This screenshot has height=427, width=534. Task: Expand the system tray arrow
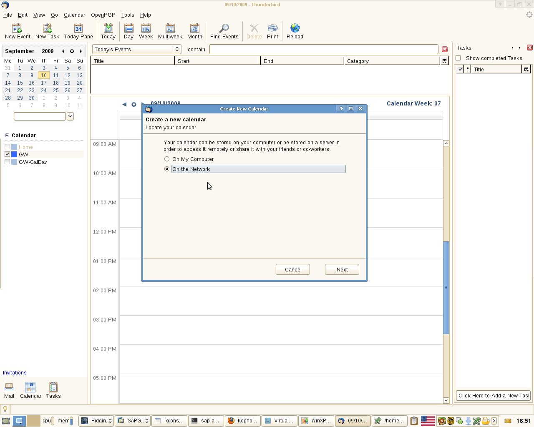click(494, 421)
